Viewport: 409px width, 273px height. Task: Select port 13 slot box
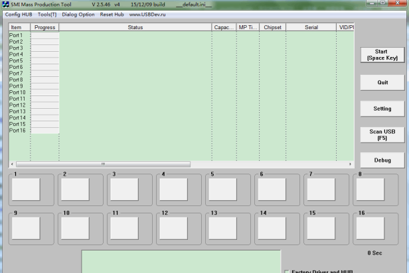222,228
